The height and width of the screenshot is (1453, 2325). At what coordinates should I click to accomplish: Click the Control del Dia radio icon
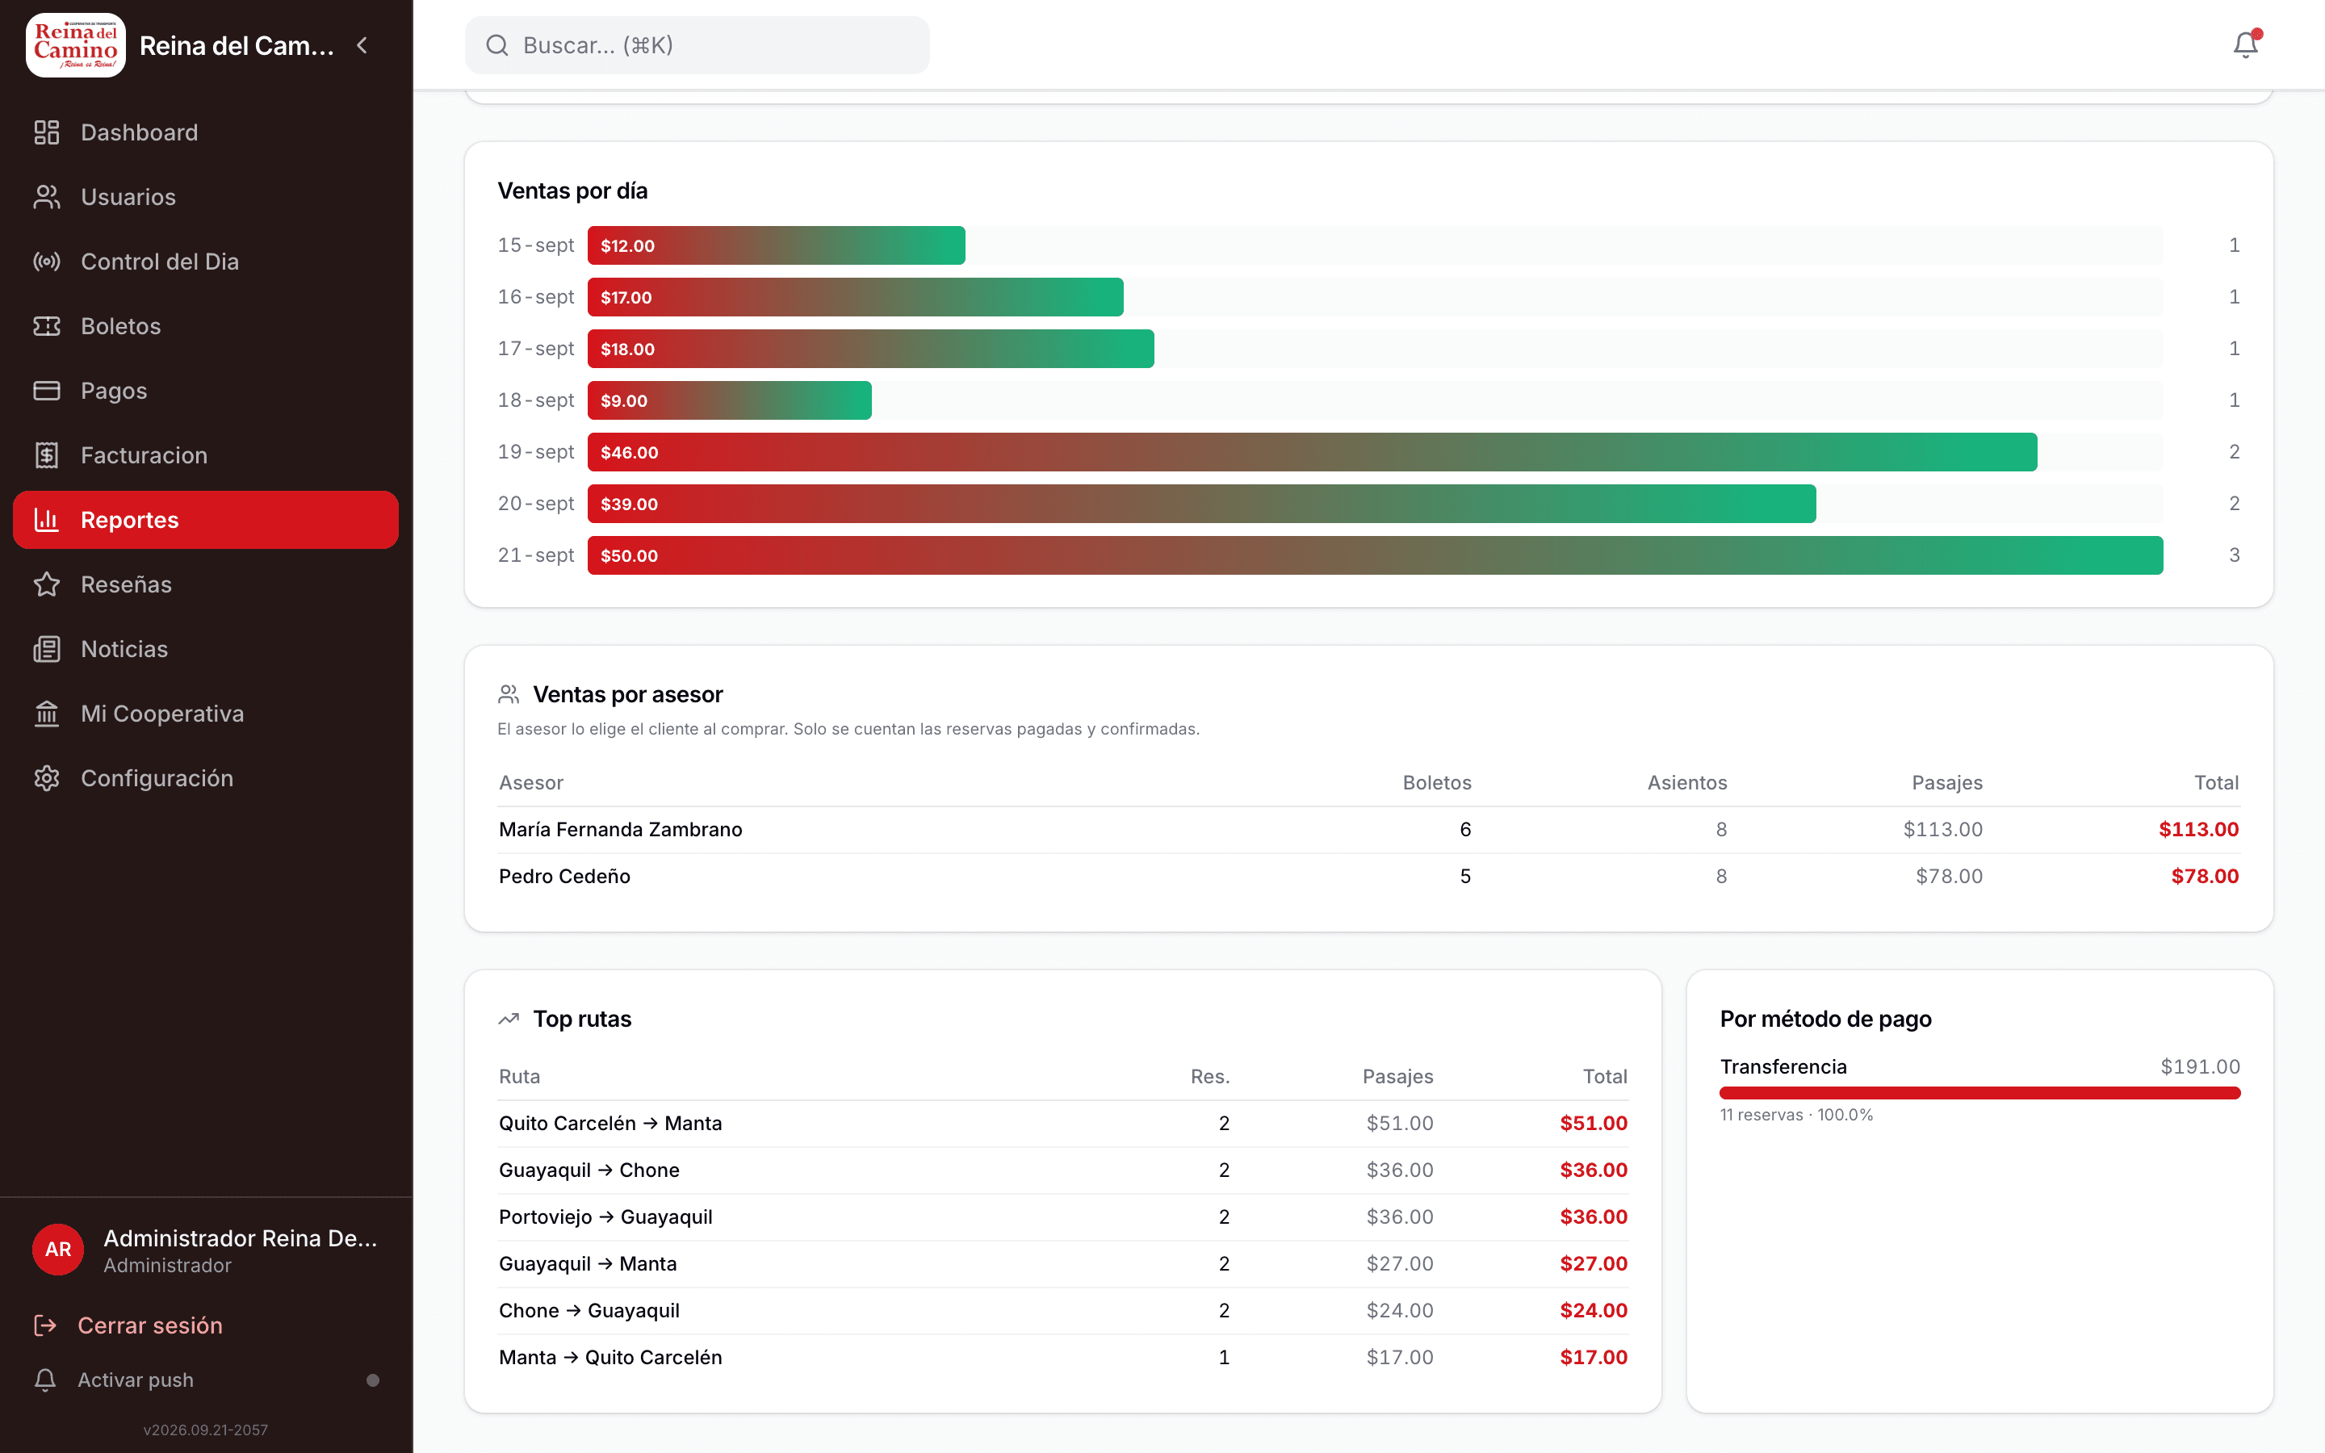[x=46, y=262]
